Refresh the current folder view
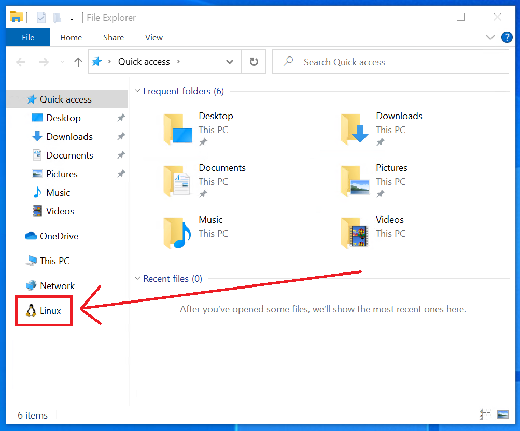 (x=254, y=61)
